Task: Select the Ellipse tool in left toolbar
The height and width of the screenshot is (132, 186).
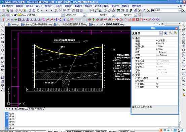Action: click(2, 58)
